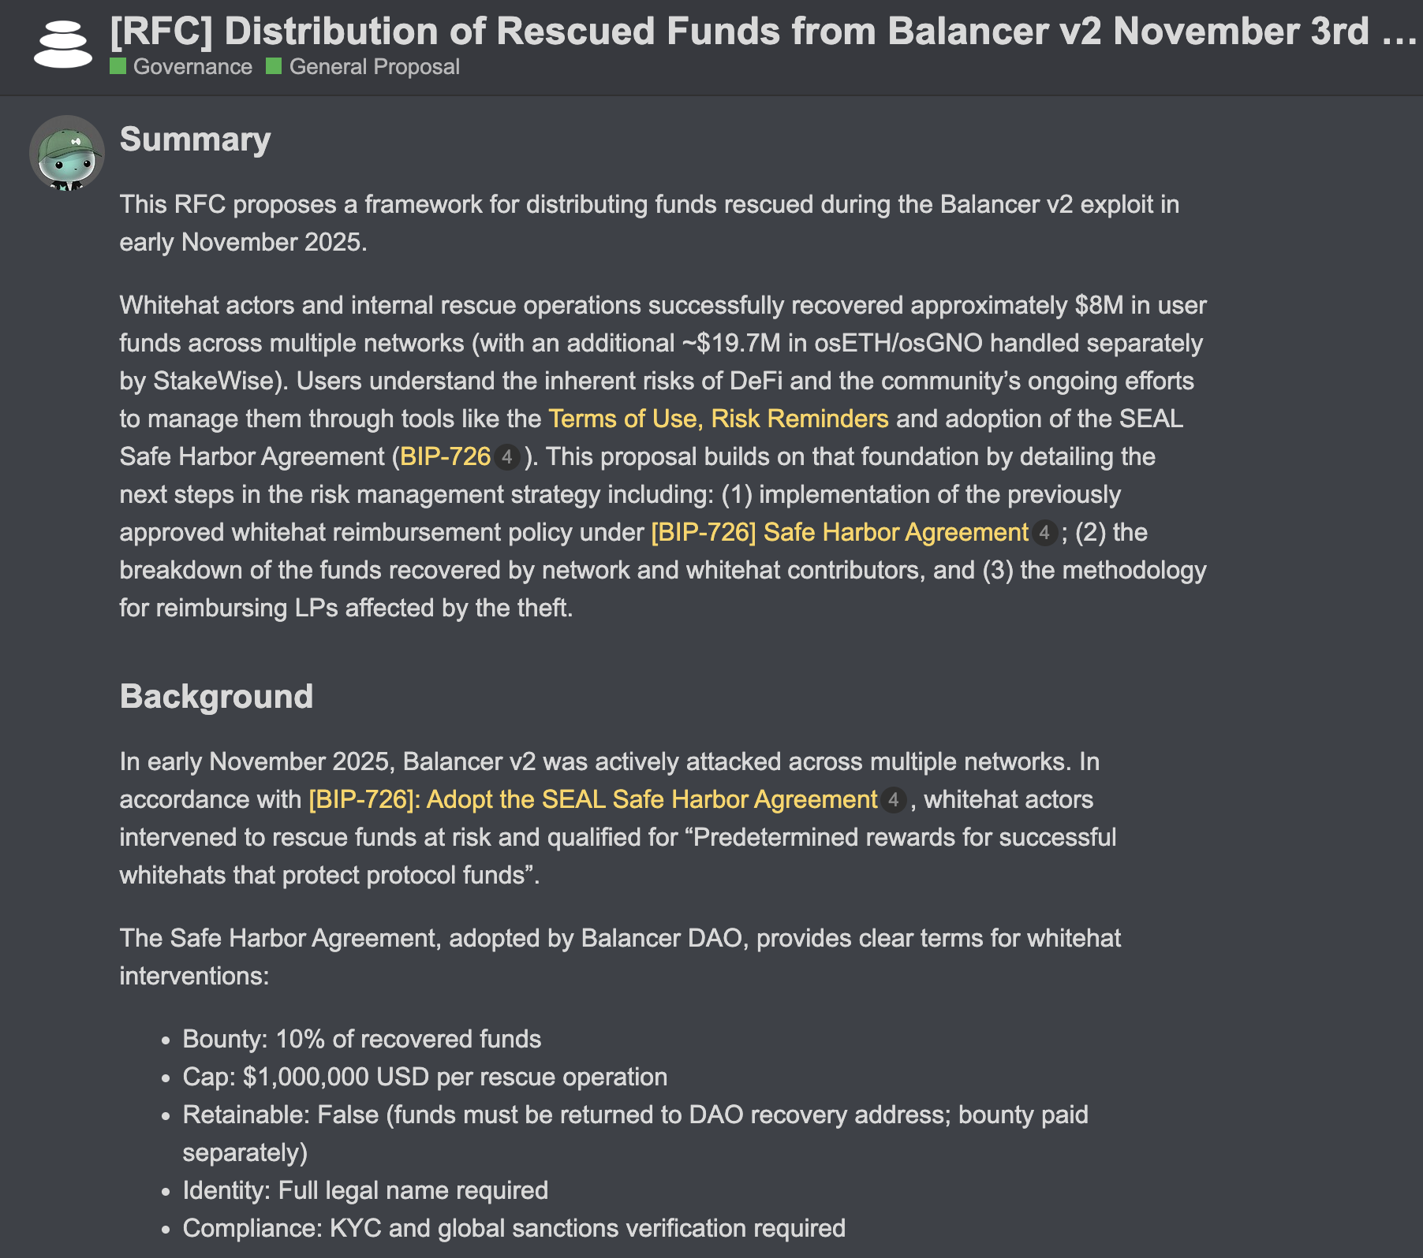Viewport: 1423px width, 1258px height.
Task: Click the Summary heading
Action: click(x=195, y=140)
